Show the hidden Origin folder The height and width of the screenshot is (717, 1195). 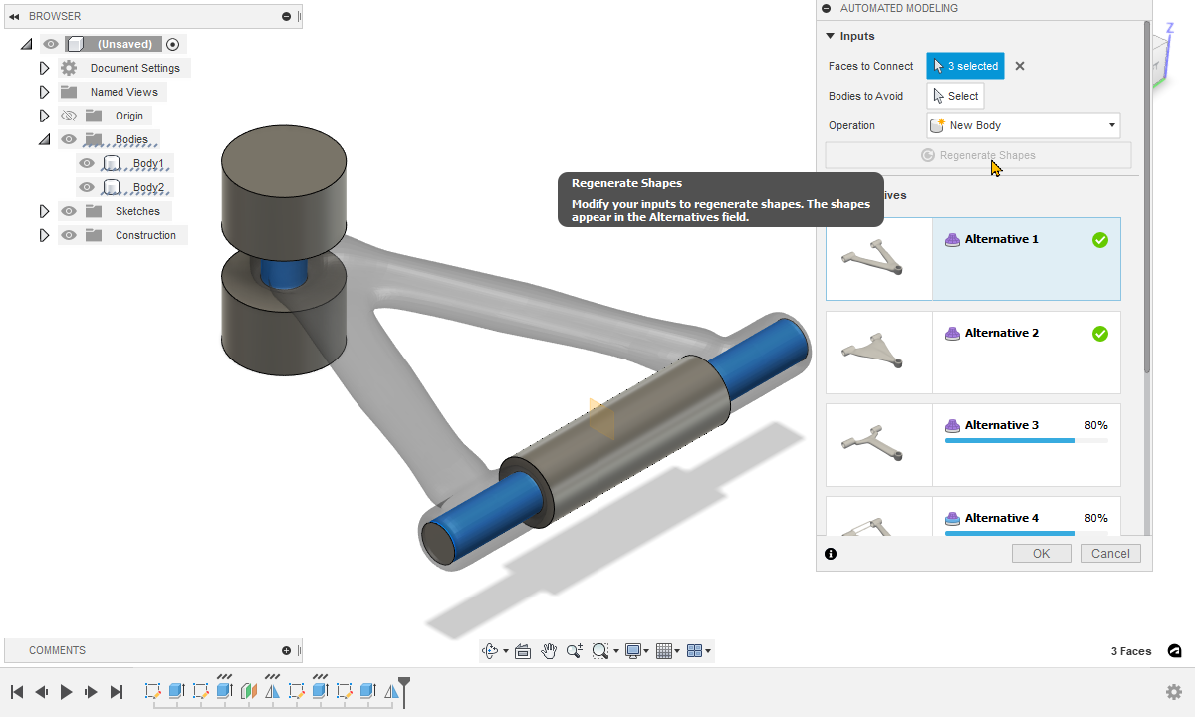click(69, 117)
